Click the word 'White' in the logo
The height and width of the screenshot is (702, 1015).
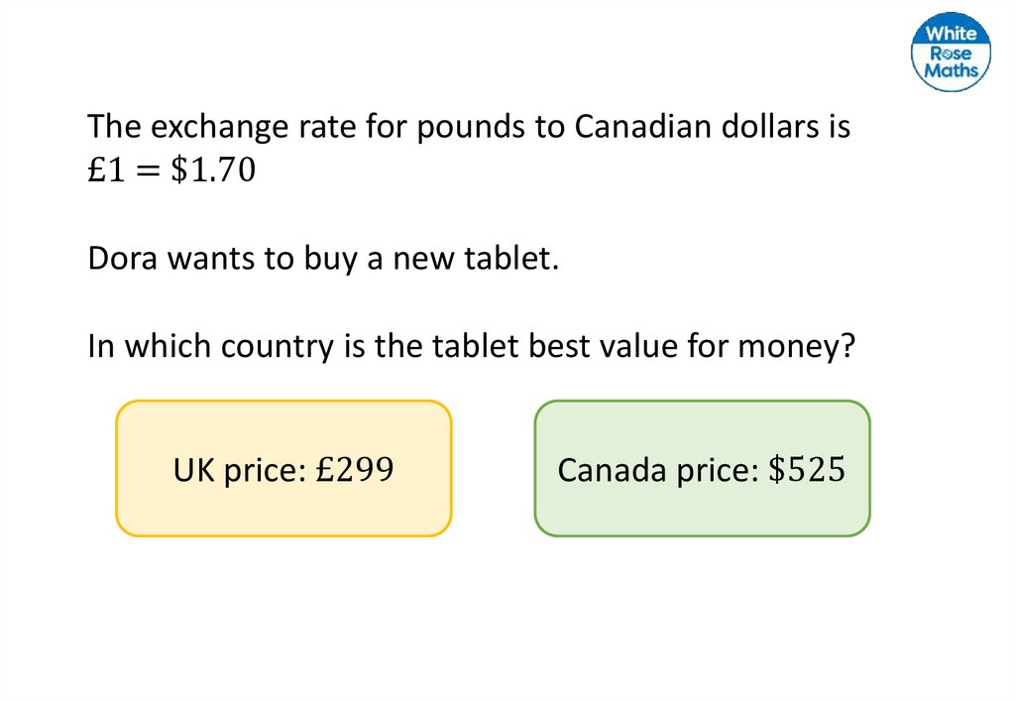pos(951,35)
